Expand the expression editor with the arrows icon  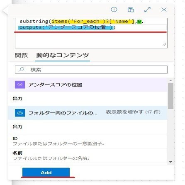pos(147,10)
